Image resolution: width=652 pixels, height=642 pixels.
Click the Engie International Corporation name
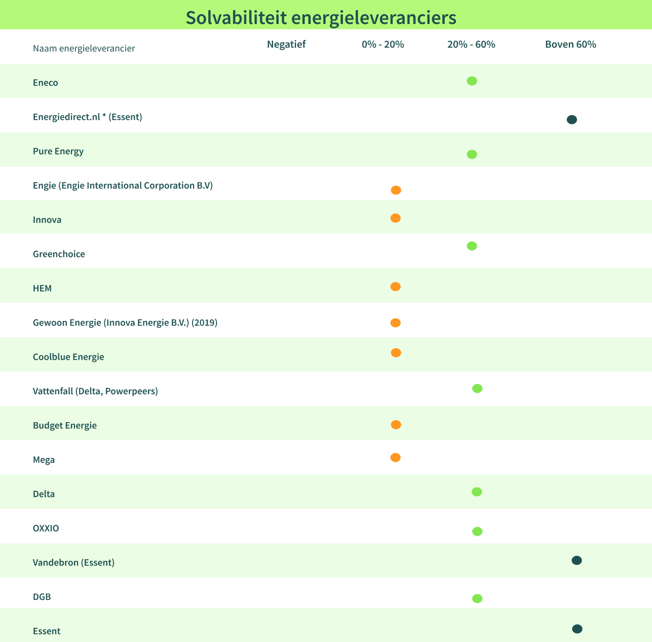(x=122, y=186)
